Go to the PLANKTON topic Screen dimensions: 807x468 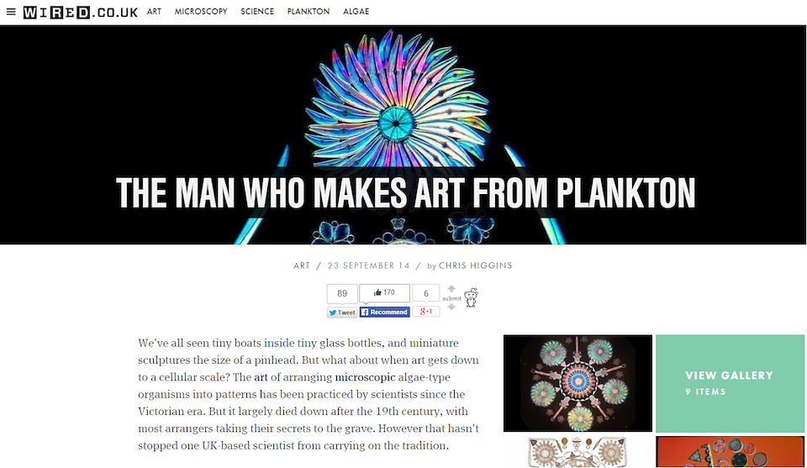[309, 11]
